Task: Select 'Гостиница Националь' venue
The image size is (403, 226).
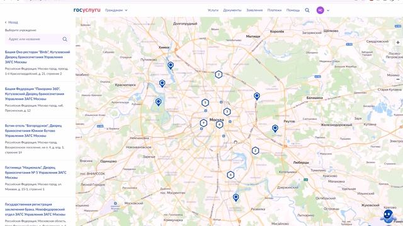Action: pyautogui.click(x=35, y=173)
